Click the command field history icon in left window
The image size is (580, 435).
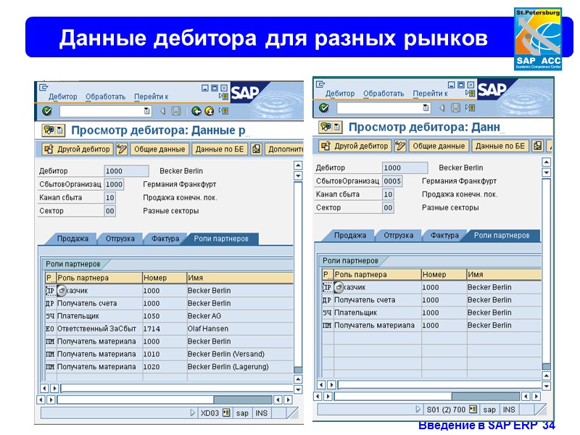click(x=147, y=111)
